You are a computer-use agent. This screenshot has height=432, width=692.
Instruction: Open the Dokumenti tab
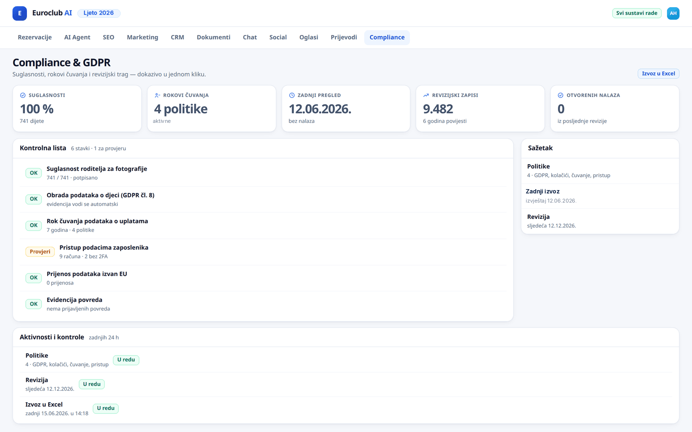click(213, 37)
